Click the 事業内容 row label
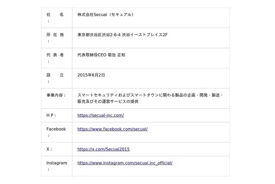 [x=56, y=95]
